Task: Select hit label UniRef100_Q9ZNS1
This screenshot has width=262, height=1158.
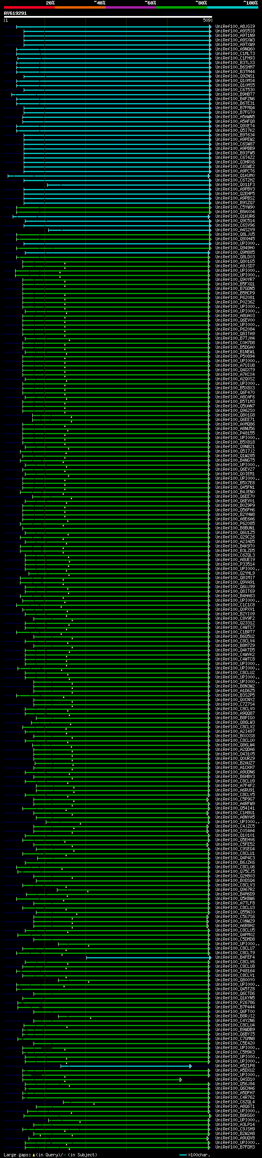Action: coord(235,76)
